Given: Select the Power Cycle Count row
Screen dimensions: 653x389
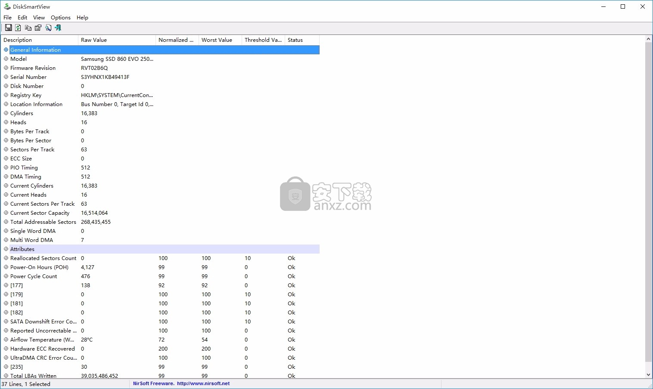Looking at the screenshot, I should (x=160, y=276).
